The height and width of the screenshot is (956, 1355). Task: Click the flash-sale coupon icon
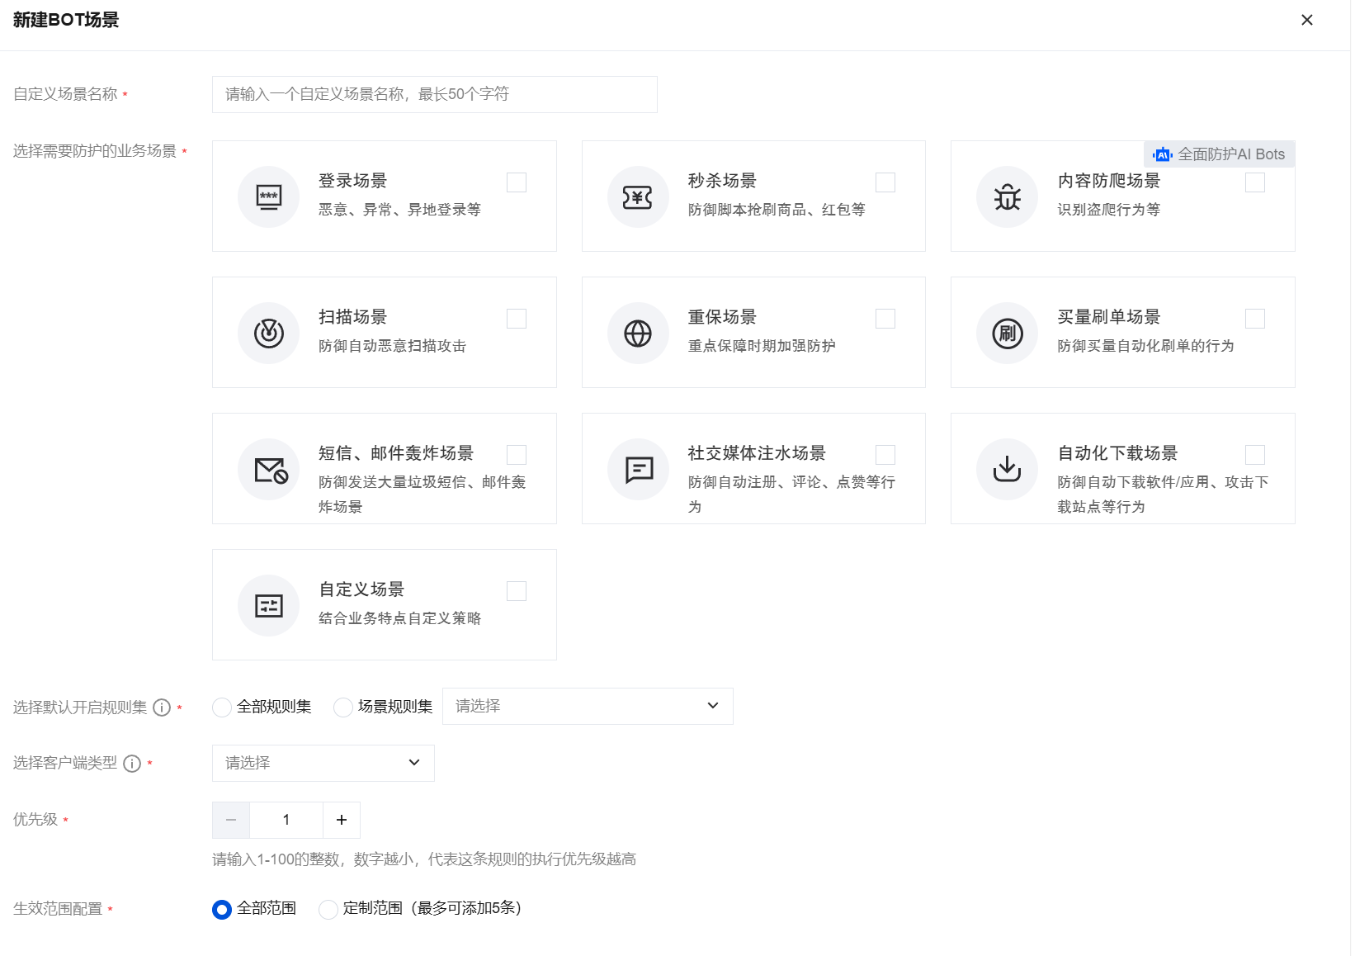point(638,197)
